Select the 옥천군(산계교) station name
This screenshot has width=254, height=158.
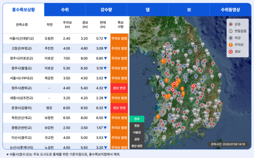click(x=22, y=118)
